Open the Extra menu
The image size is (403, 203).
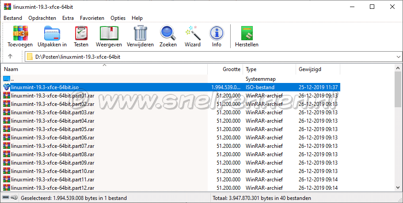pyautogui.click(x=68, y=18)
